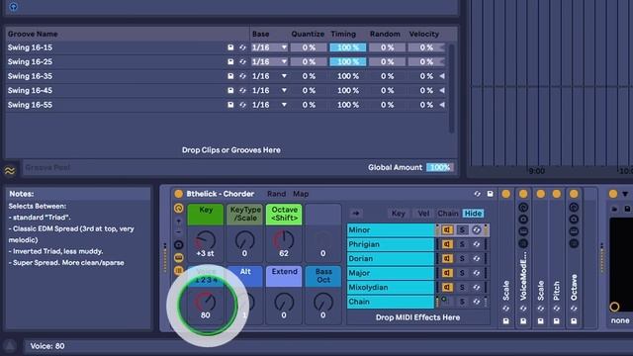The image size is (633, 356).
Task: Toggle the Phrigian chain activator
Action: coord(447,244)
